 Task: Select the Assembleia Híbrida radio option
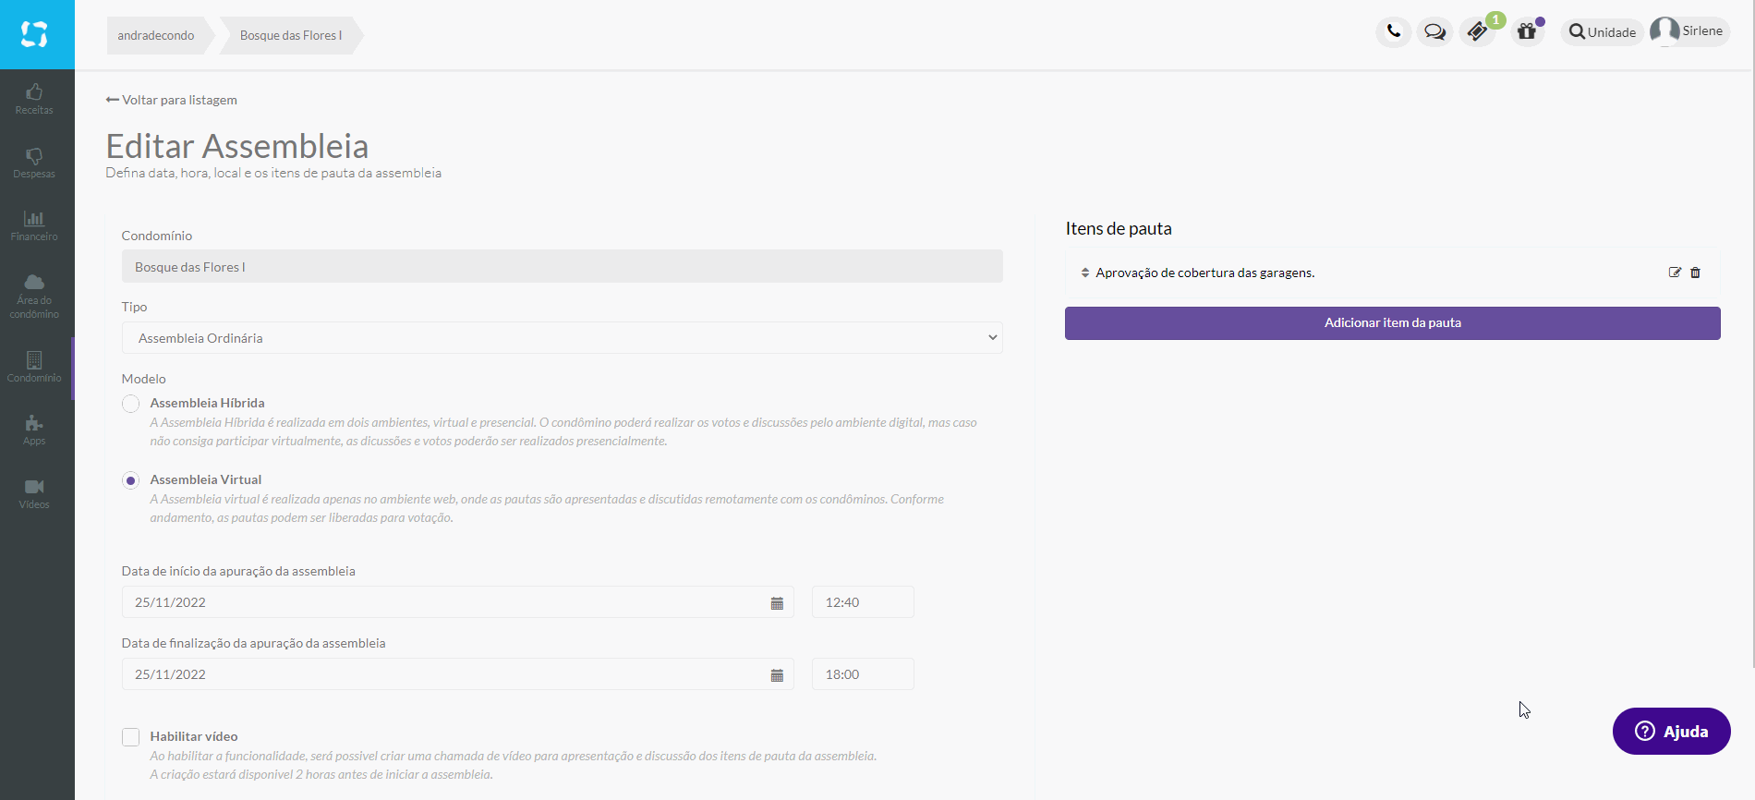pyautogui.click(x=131, y=404)
